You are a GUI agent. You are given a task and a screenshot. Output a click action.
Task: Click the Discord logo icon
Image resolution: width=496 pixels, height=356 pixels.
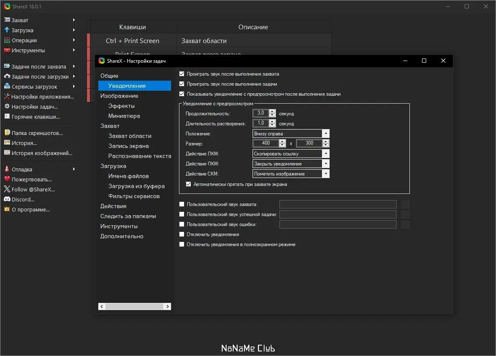pyautogui.click(x=7, y=199)
